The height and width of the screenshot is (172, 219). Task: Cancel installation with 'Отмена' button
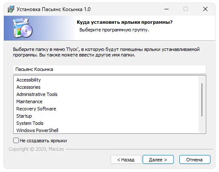[x=195, y=160]
